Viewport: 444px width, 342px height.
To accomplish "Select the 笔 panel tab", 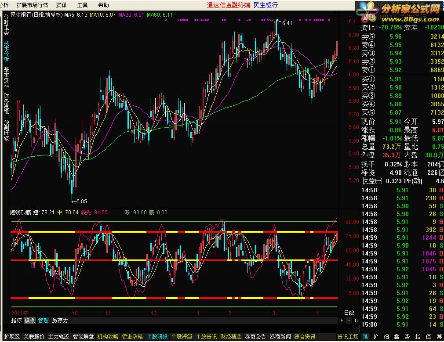I will click(365, 337).
